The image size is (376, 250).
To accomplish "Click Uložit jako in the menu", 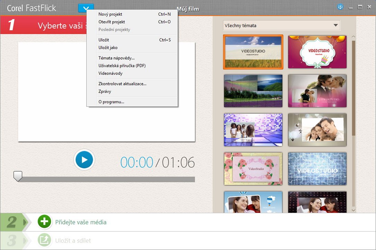I will coord(108,48).
